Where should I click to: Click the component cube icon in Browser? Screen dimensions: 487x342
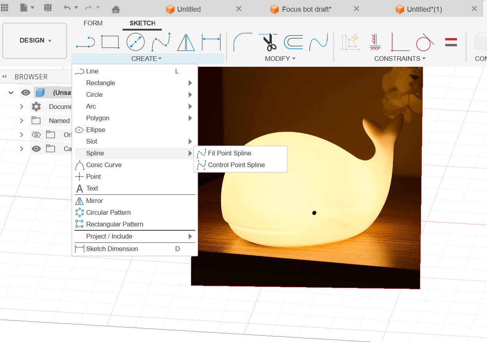tap(39, 93)
